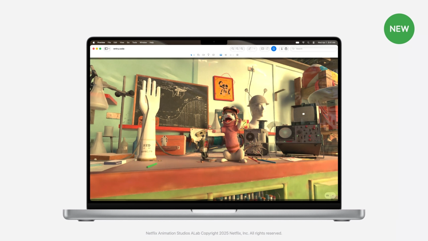Click the circular target icon

237,55
